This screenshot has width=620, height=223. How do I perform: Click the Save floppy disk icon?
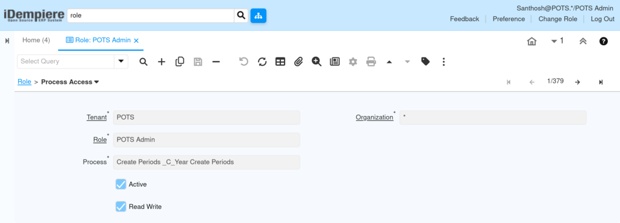click(x=198, y=62)
